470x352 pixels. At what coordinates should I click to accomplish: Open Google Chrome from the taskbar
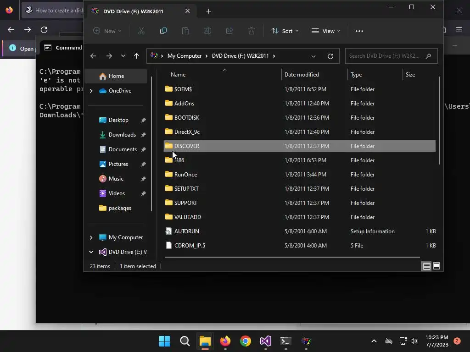(246, 341)
